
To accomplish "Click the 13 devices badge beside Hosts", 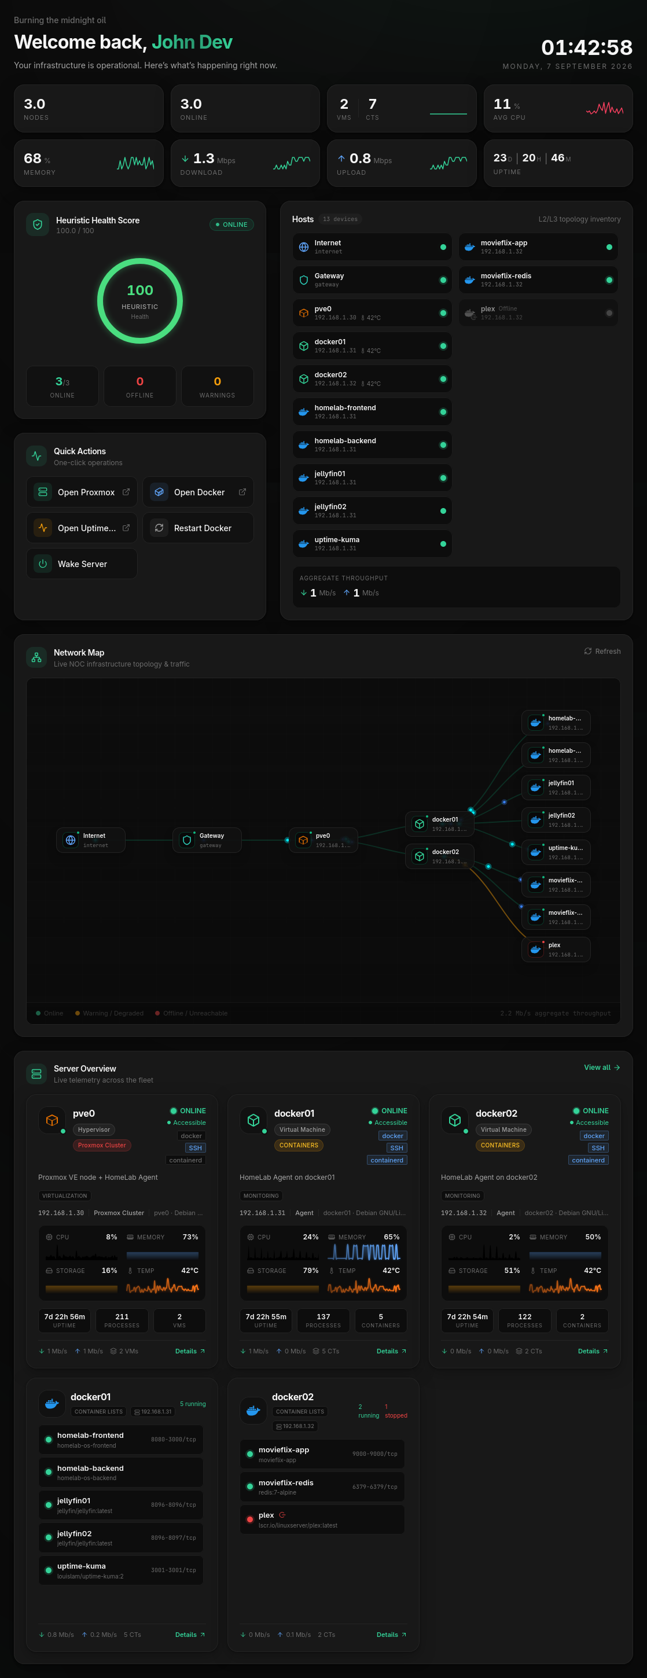I will click(340, 219).
